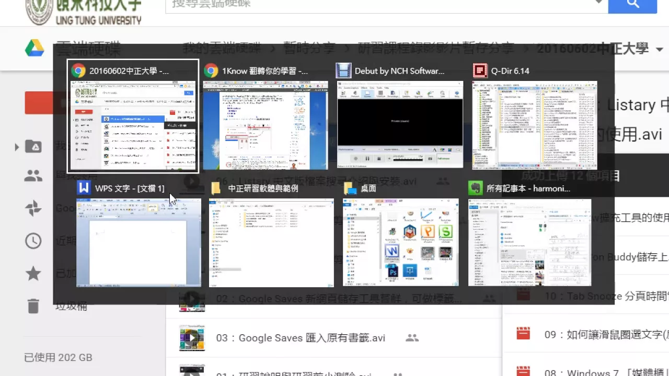
Task: Click window title 所有記事本 - harmoni...
Action: (x=528, y=189)
